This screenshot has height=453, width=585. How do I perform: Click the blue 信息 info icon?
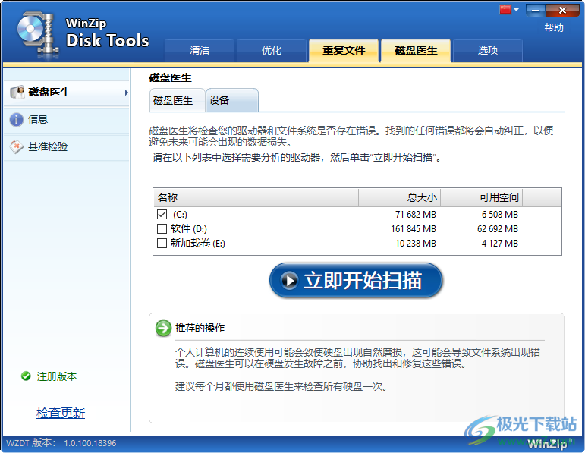[17, 120]
